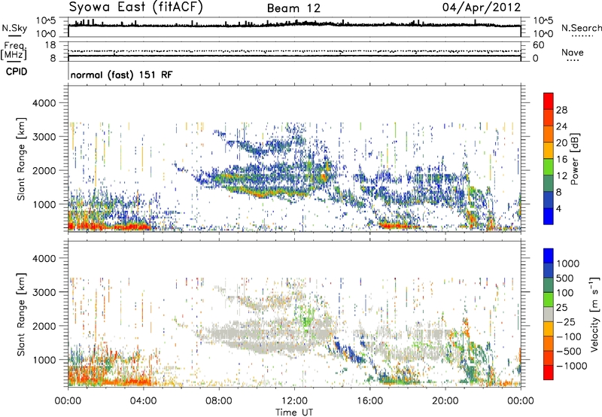The height and width of the screenshot is (417, 602).
Task: Click the '18' frequency axis tick
Action: point(50,45)
